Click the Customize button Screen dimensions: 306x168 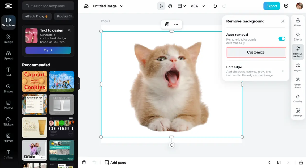[256, 52]
